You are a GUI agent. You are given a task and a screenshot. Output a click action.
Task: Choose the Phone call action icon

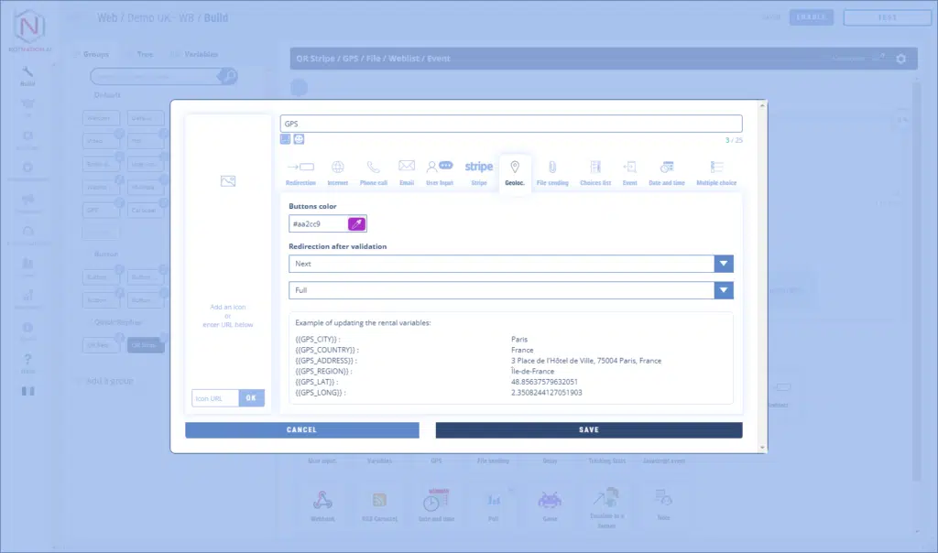point(374,171)
